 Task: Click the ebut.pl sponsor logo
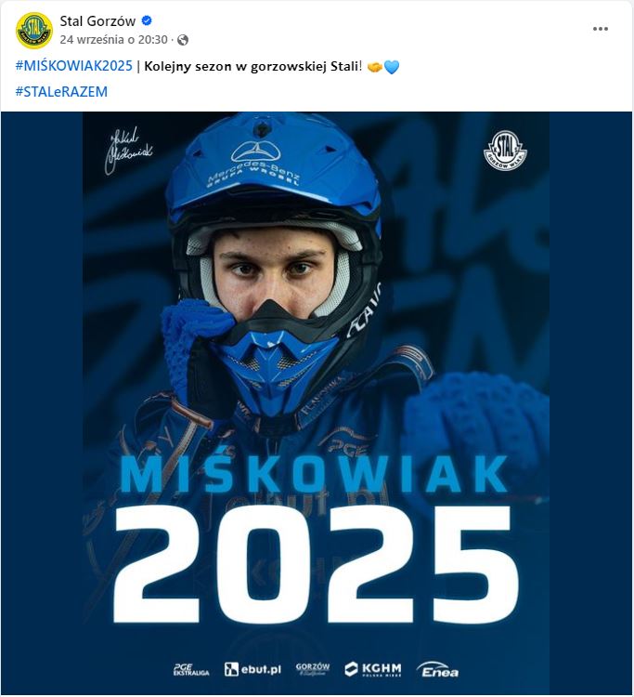[251, 669]
